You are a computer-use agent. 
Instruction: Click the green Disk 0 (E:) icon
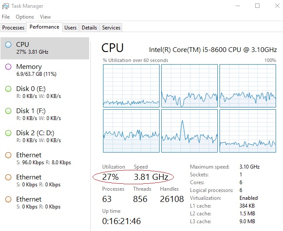click(8, 89)
